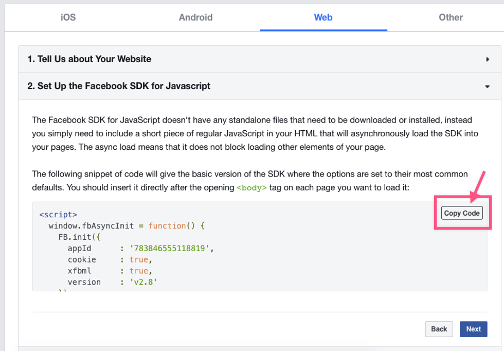504x351 pixels.
Task: Click the opening <script> tag in code
Action: [x=58, y=214]
